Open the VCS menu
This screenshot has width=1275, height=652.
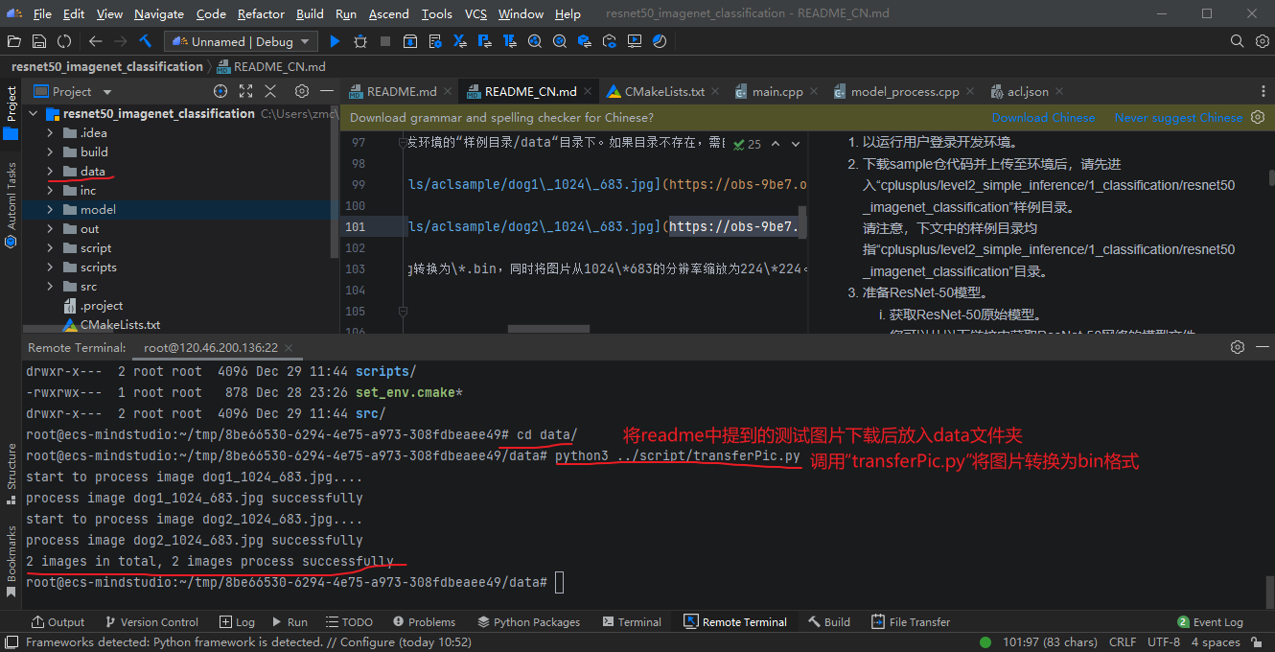475,13
